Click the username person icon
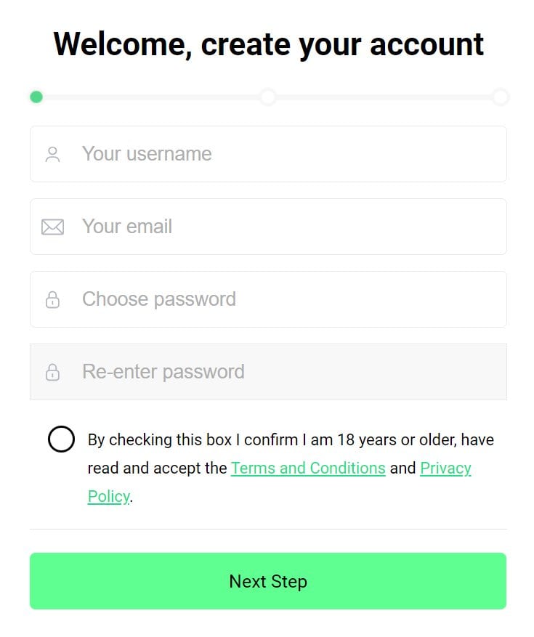 52,153
